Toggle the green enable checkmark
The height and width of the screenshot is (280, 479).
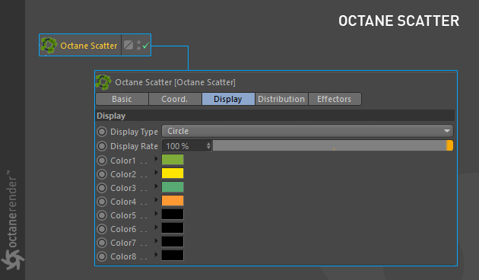pos(146,45)
